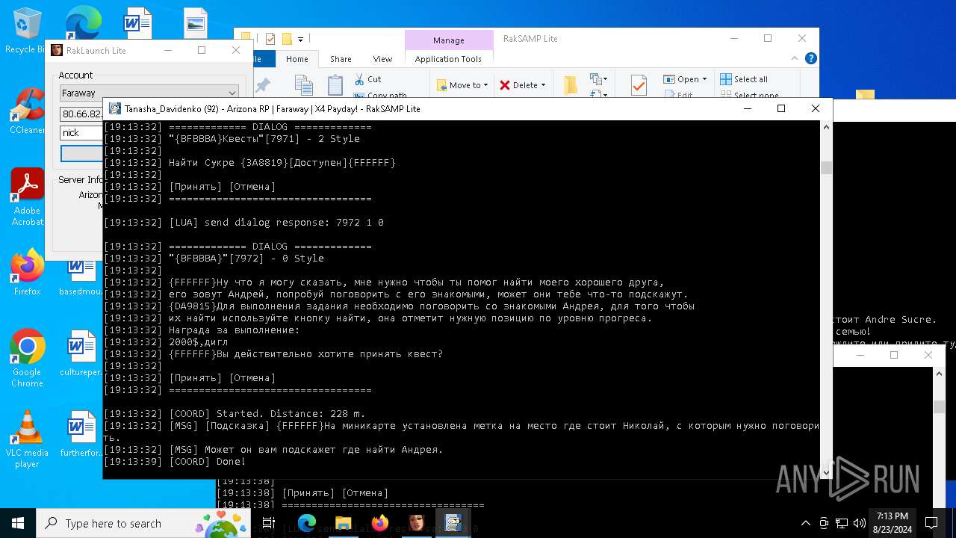Click Cut in Explorer ribbon
The image size is (956, 538).
[367, 78]
